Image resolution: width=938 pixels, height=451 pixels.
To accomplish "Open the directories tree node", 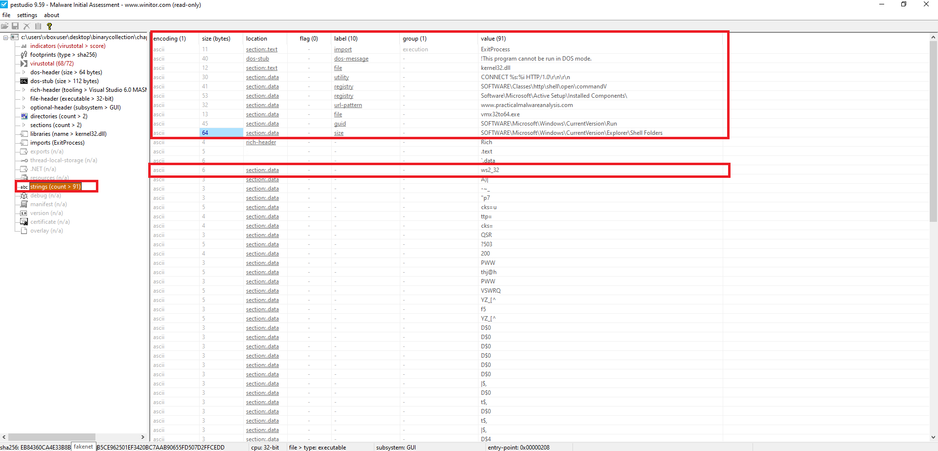I will click(58, 116).
